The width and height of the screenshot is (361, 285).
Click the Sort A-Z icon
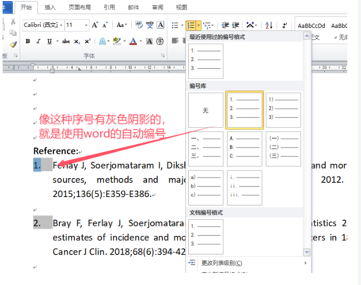(269, 25)
